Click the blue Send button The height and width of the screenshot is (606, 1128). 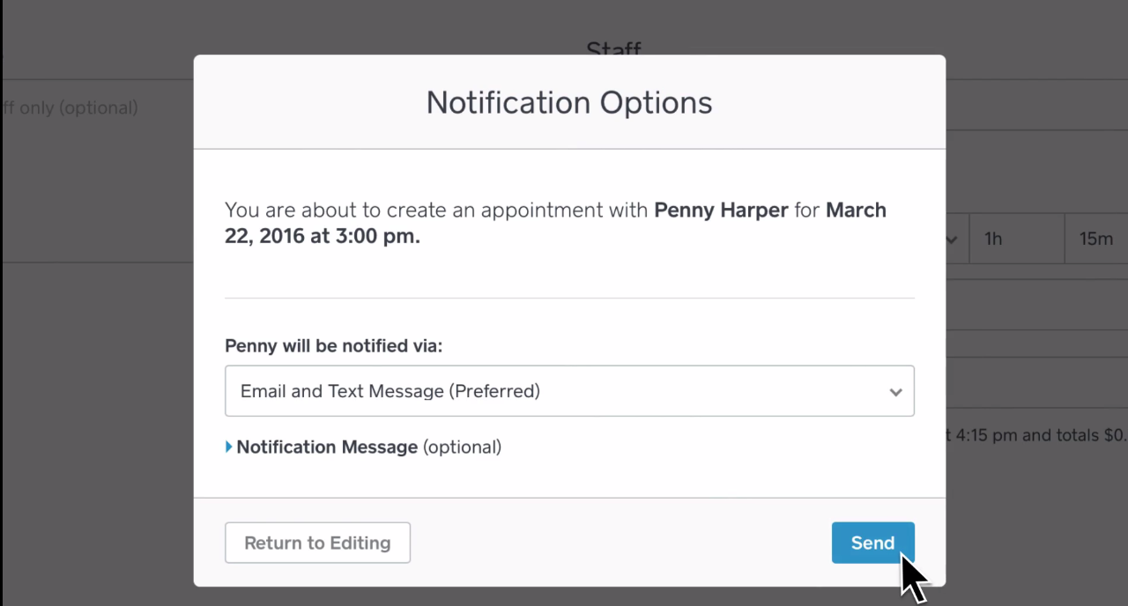coord(872,543)
